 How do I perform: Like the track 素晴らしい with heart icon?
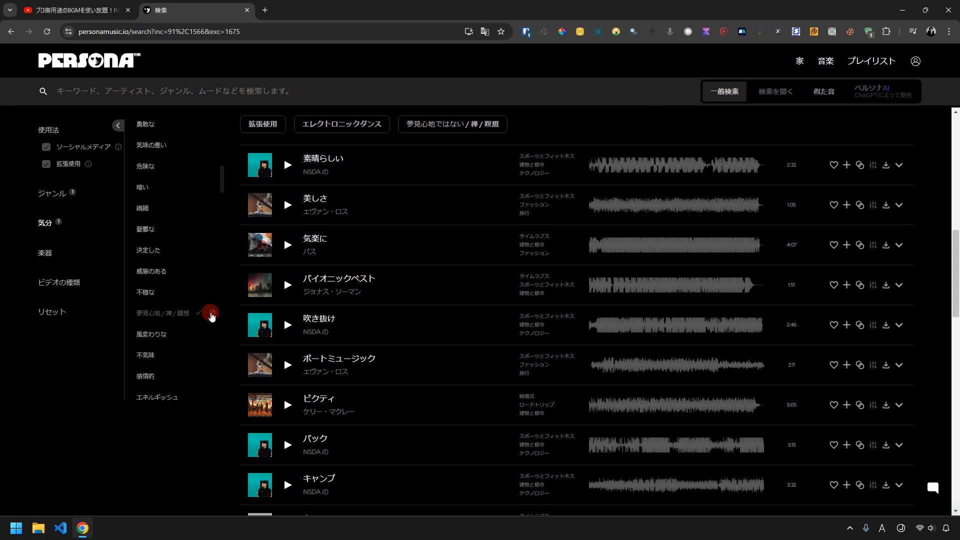(833, 165)
